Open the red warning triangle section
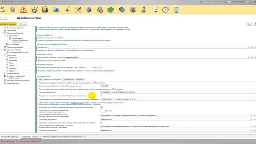The image size is (256, 144). pos(23,10)
